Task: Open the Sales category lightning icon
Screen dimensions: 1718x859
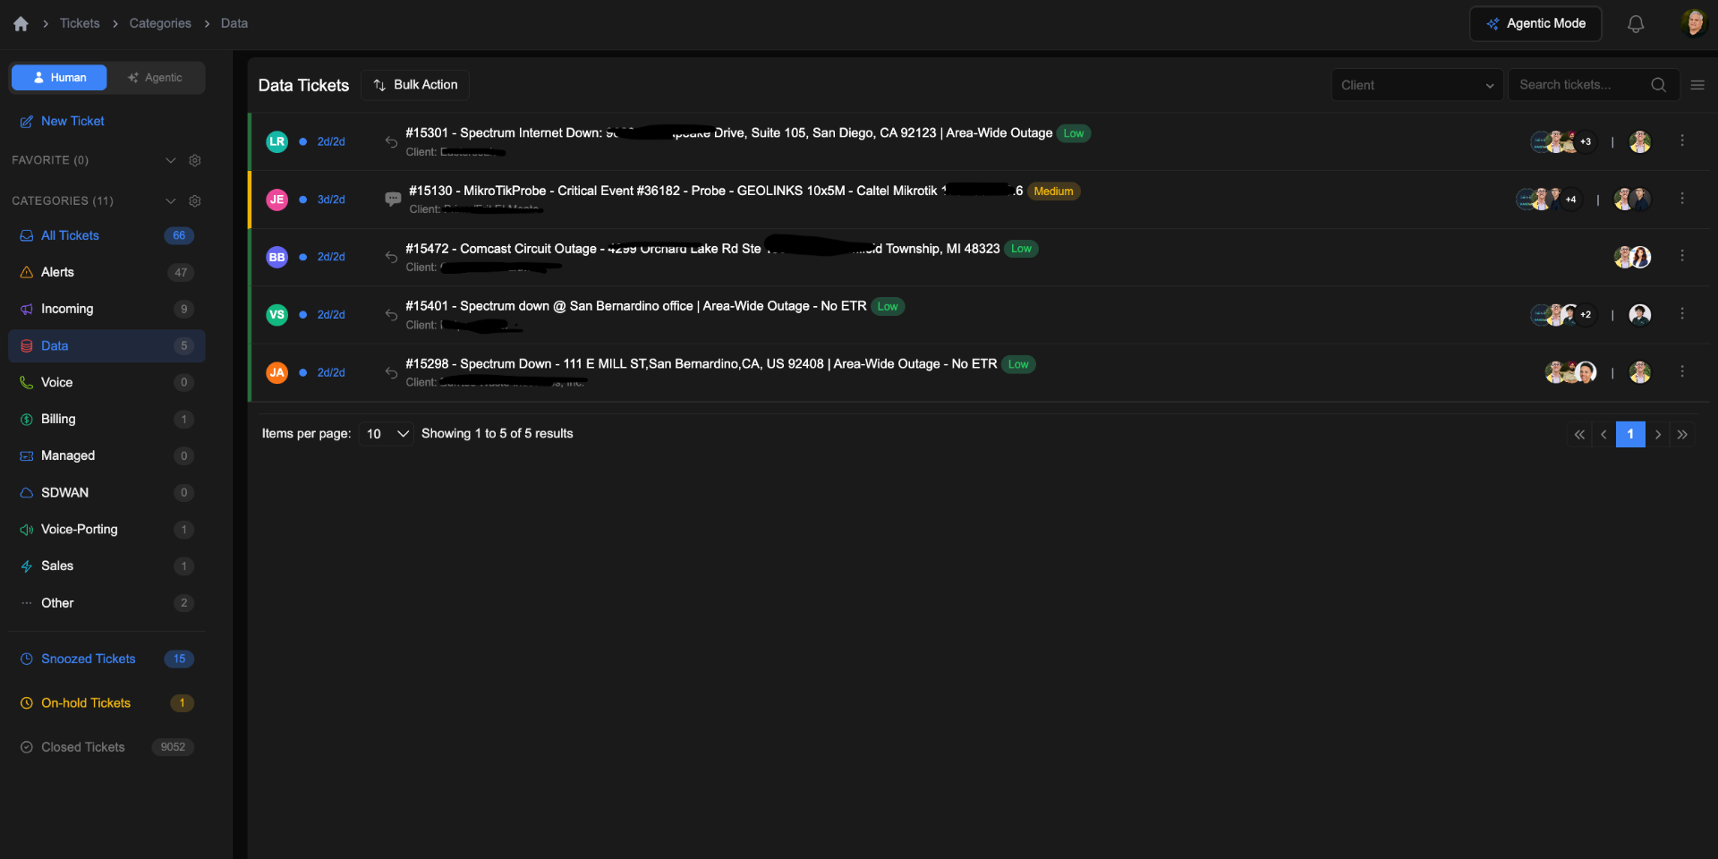Action: click(x=26, y=566)
